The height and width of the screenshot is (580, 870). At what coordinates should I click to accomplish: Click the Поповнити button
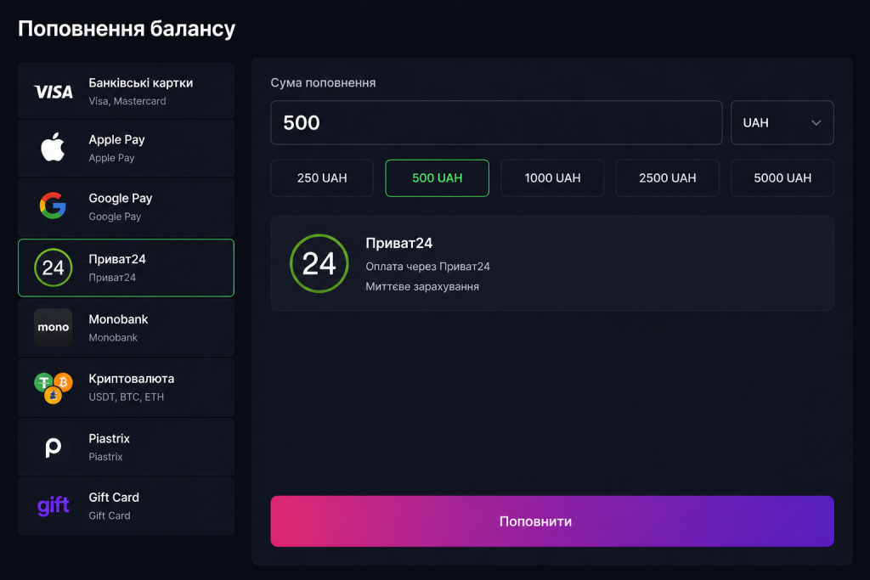(x=552, y=521)
